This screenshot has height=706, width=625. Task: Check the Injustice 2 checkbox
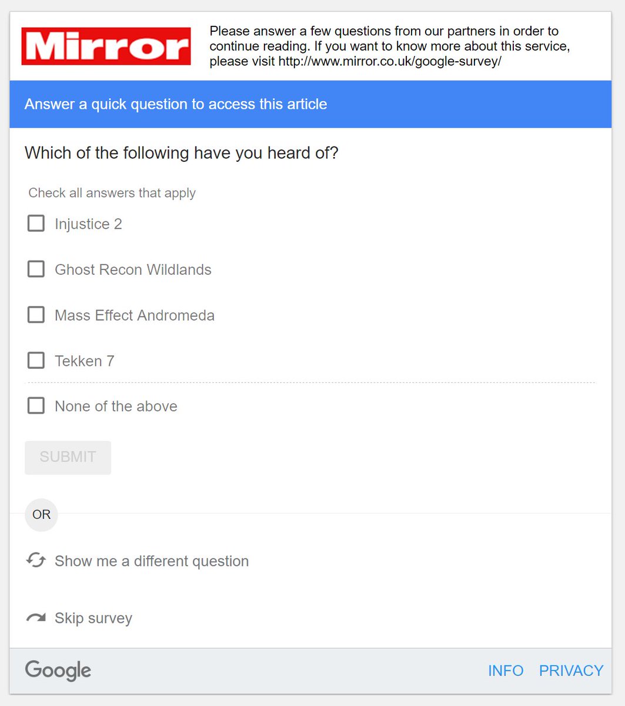[36, 224]
